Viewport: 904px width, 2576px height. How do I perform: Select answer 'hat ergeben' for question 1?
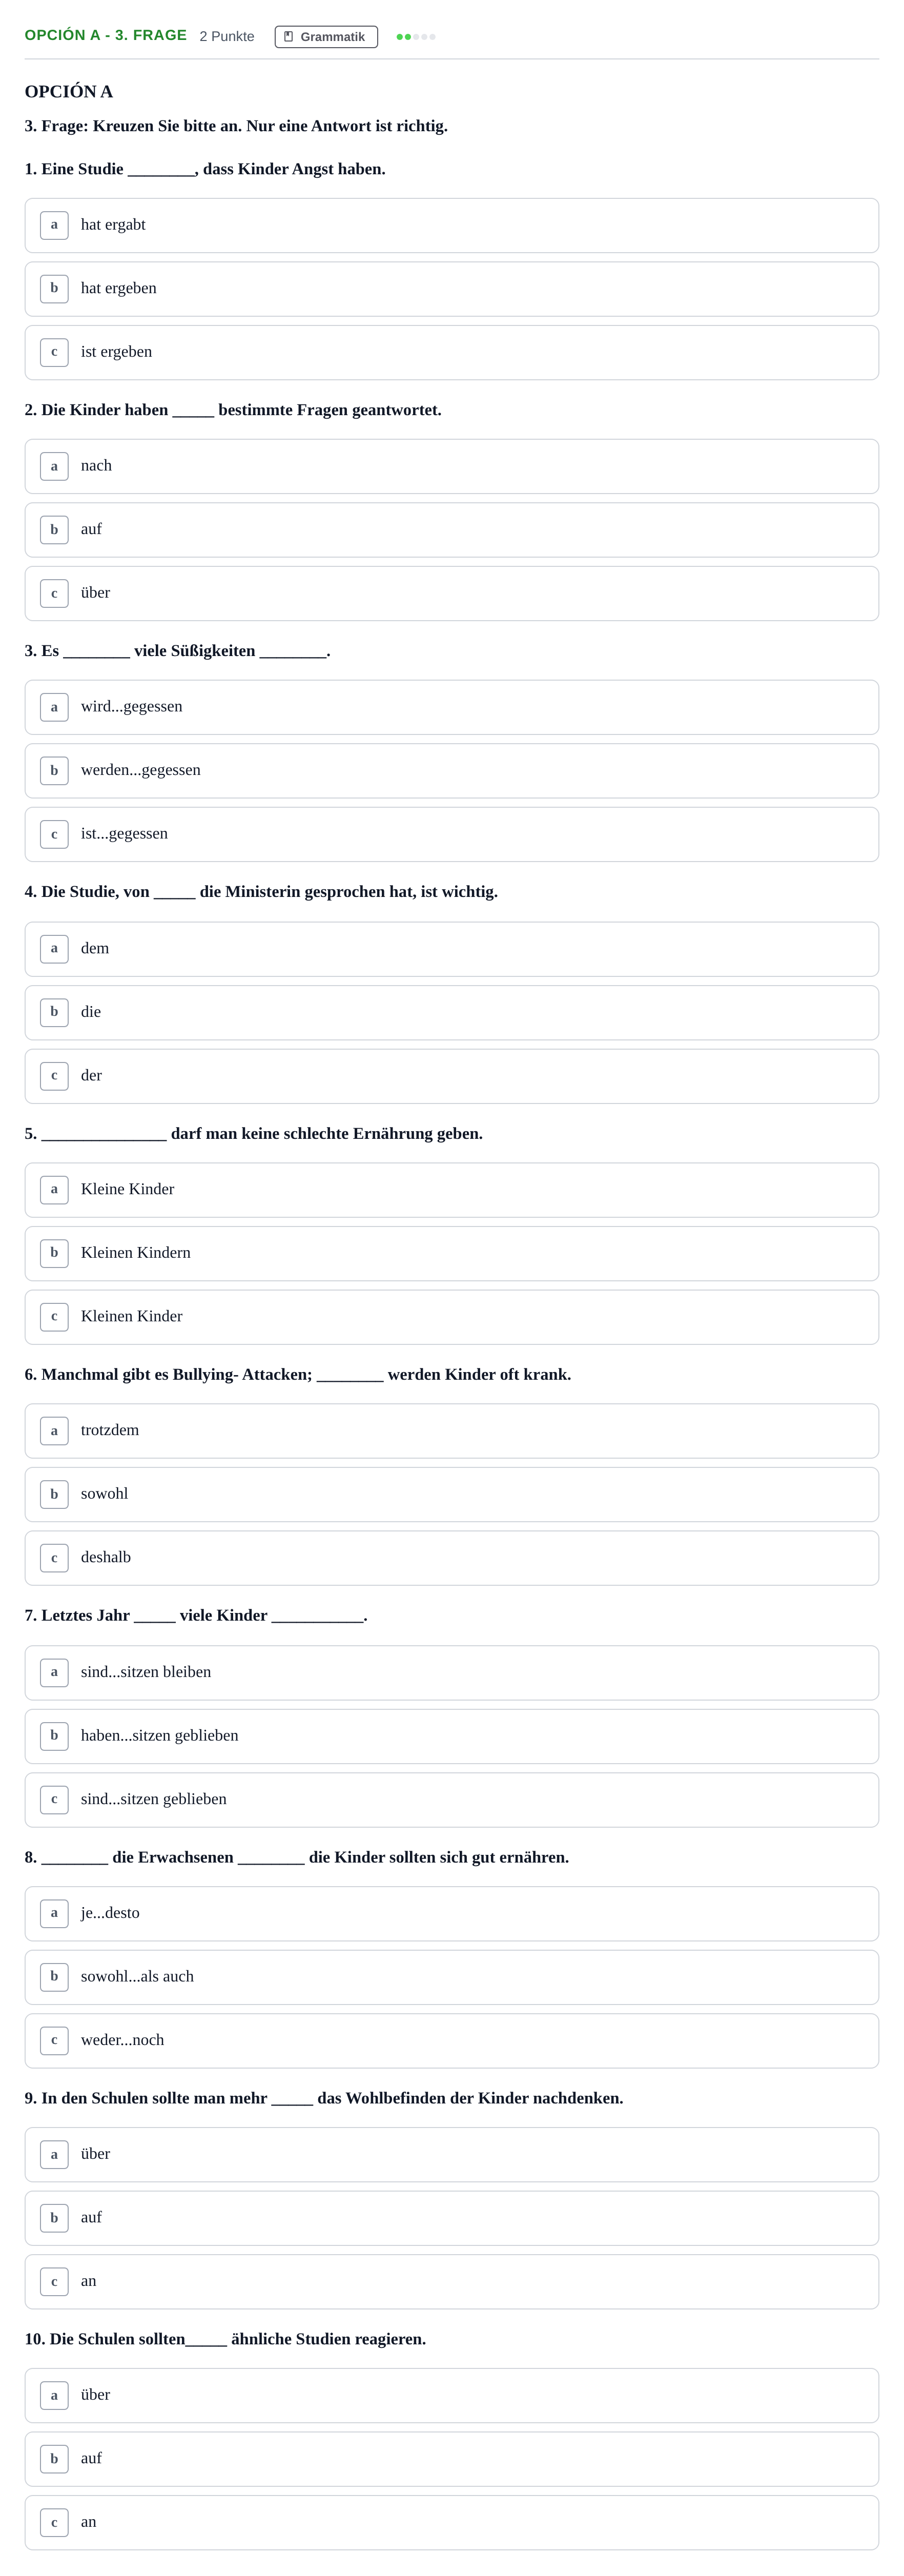452,289
